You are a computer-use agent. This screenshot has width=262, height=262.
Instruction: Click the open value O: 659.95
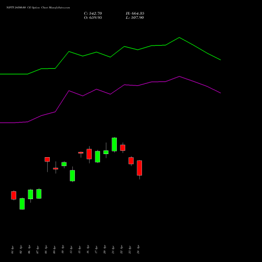click(93, 18)
